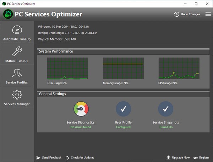The height and width of the screenshot is (162, 213).
Task: Toggle the Service Snapshots checkmark
Action: click(165, 109)
